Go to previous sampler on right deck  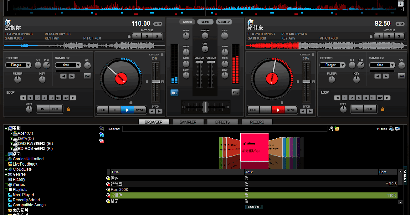378,76
